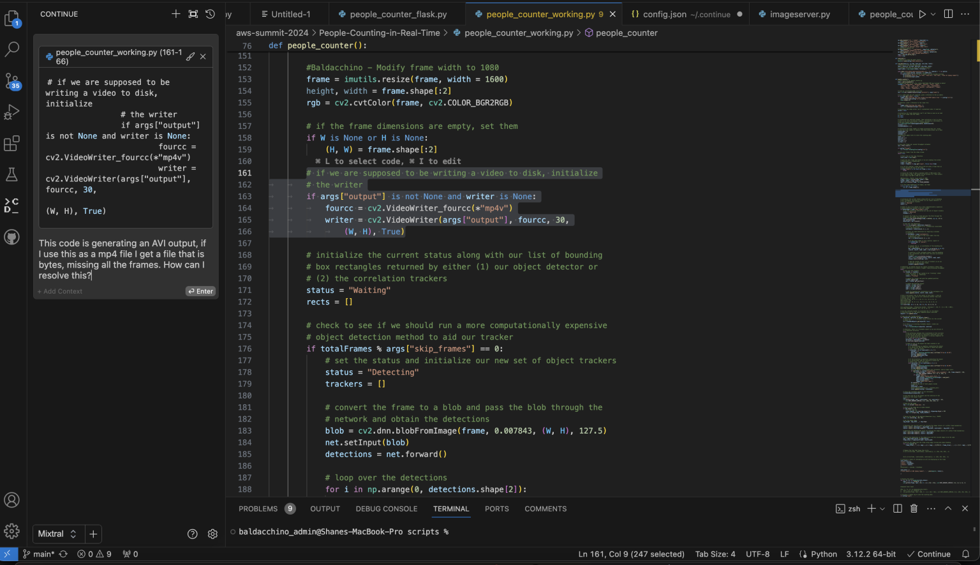Switch to the config.json editor tab
The height and width of the screenshot is (565, 980).
pyautogui.click(x=678, y=13)
